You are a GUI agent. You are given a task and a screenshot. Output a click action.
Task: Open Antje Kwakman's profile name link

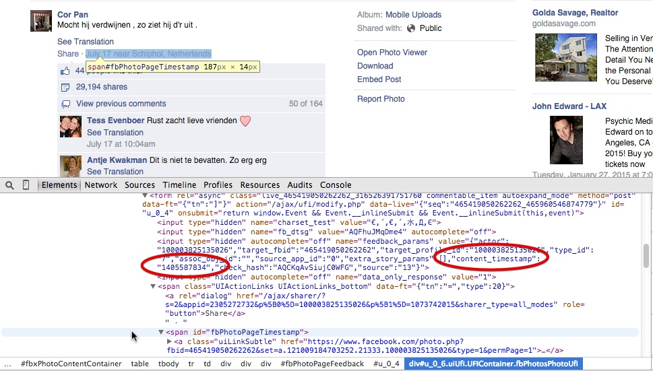(117, 160)
